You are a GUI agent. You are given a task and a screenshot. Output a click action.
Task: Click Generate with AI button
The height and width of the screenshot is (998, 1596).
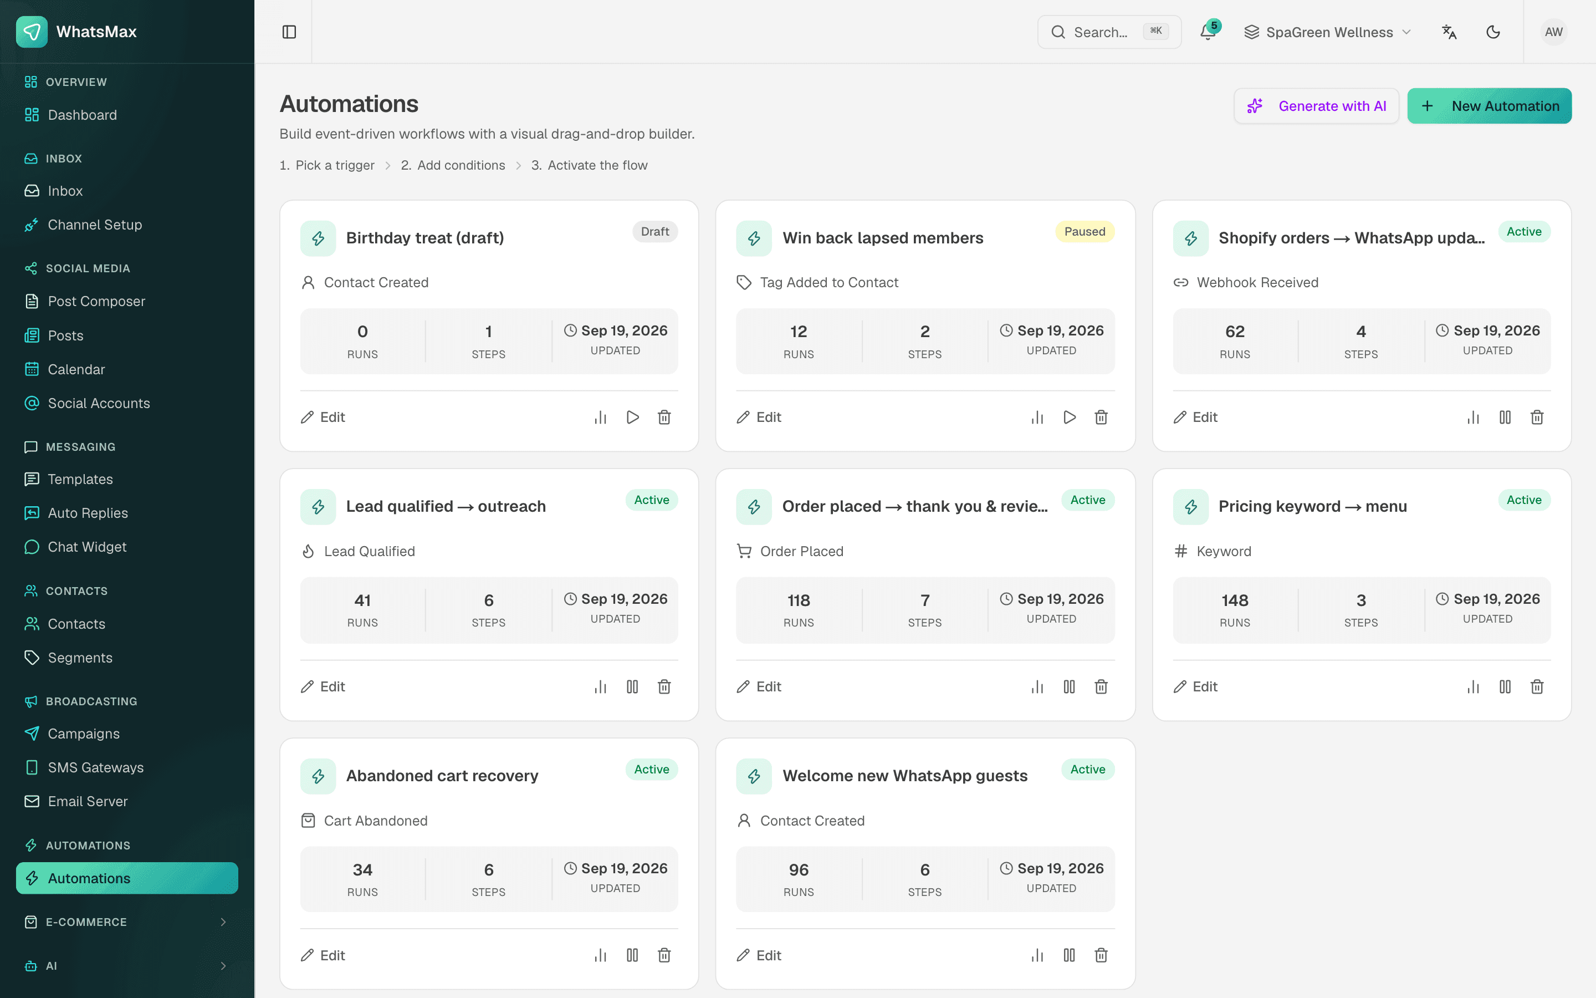(1316, 105)
